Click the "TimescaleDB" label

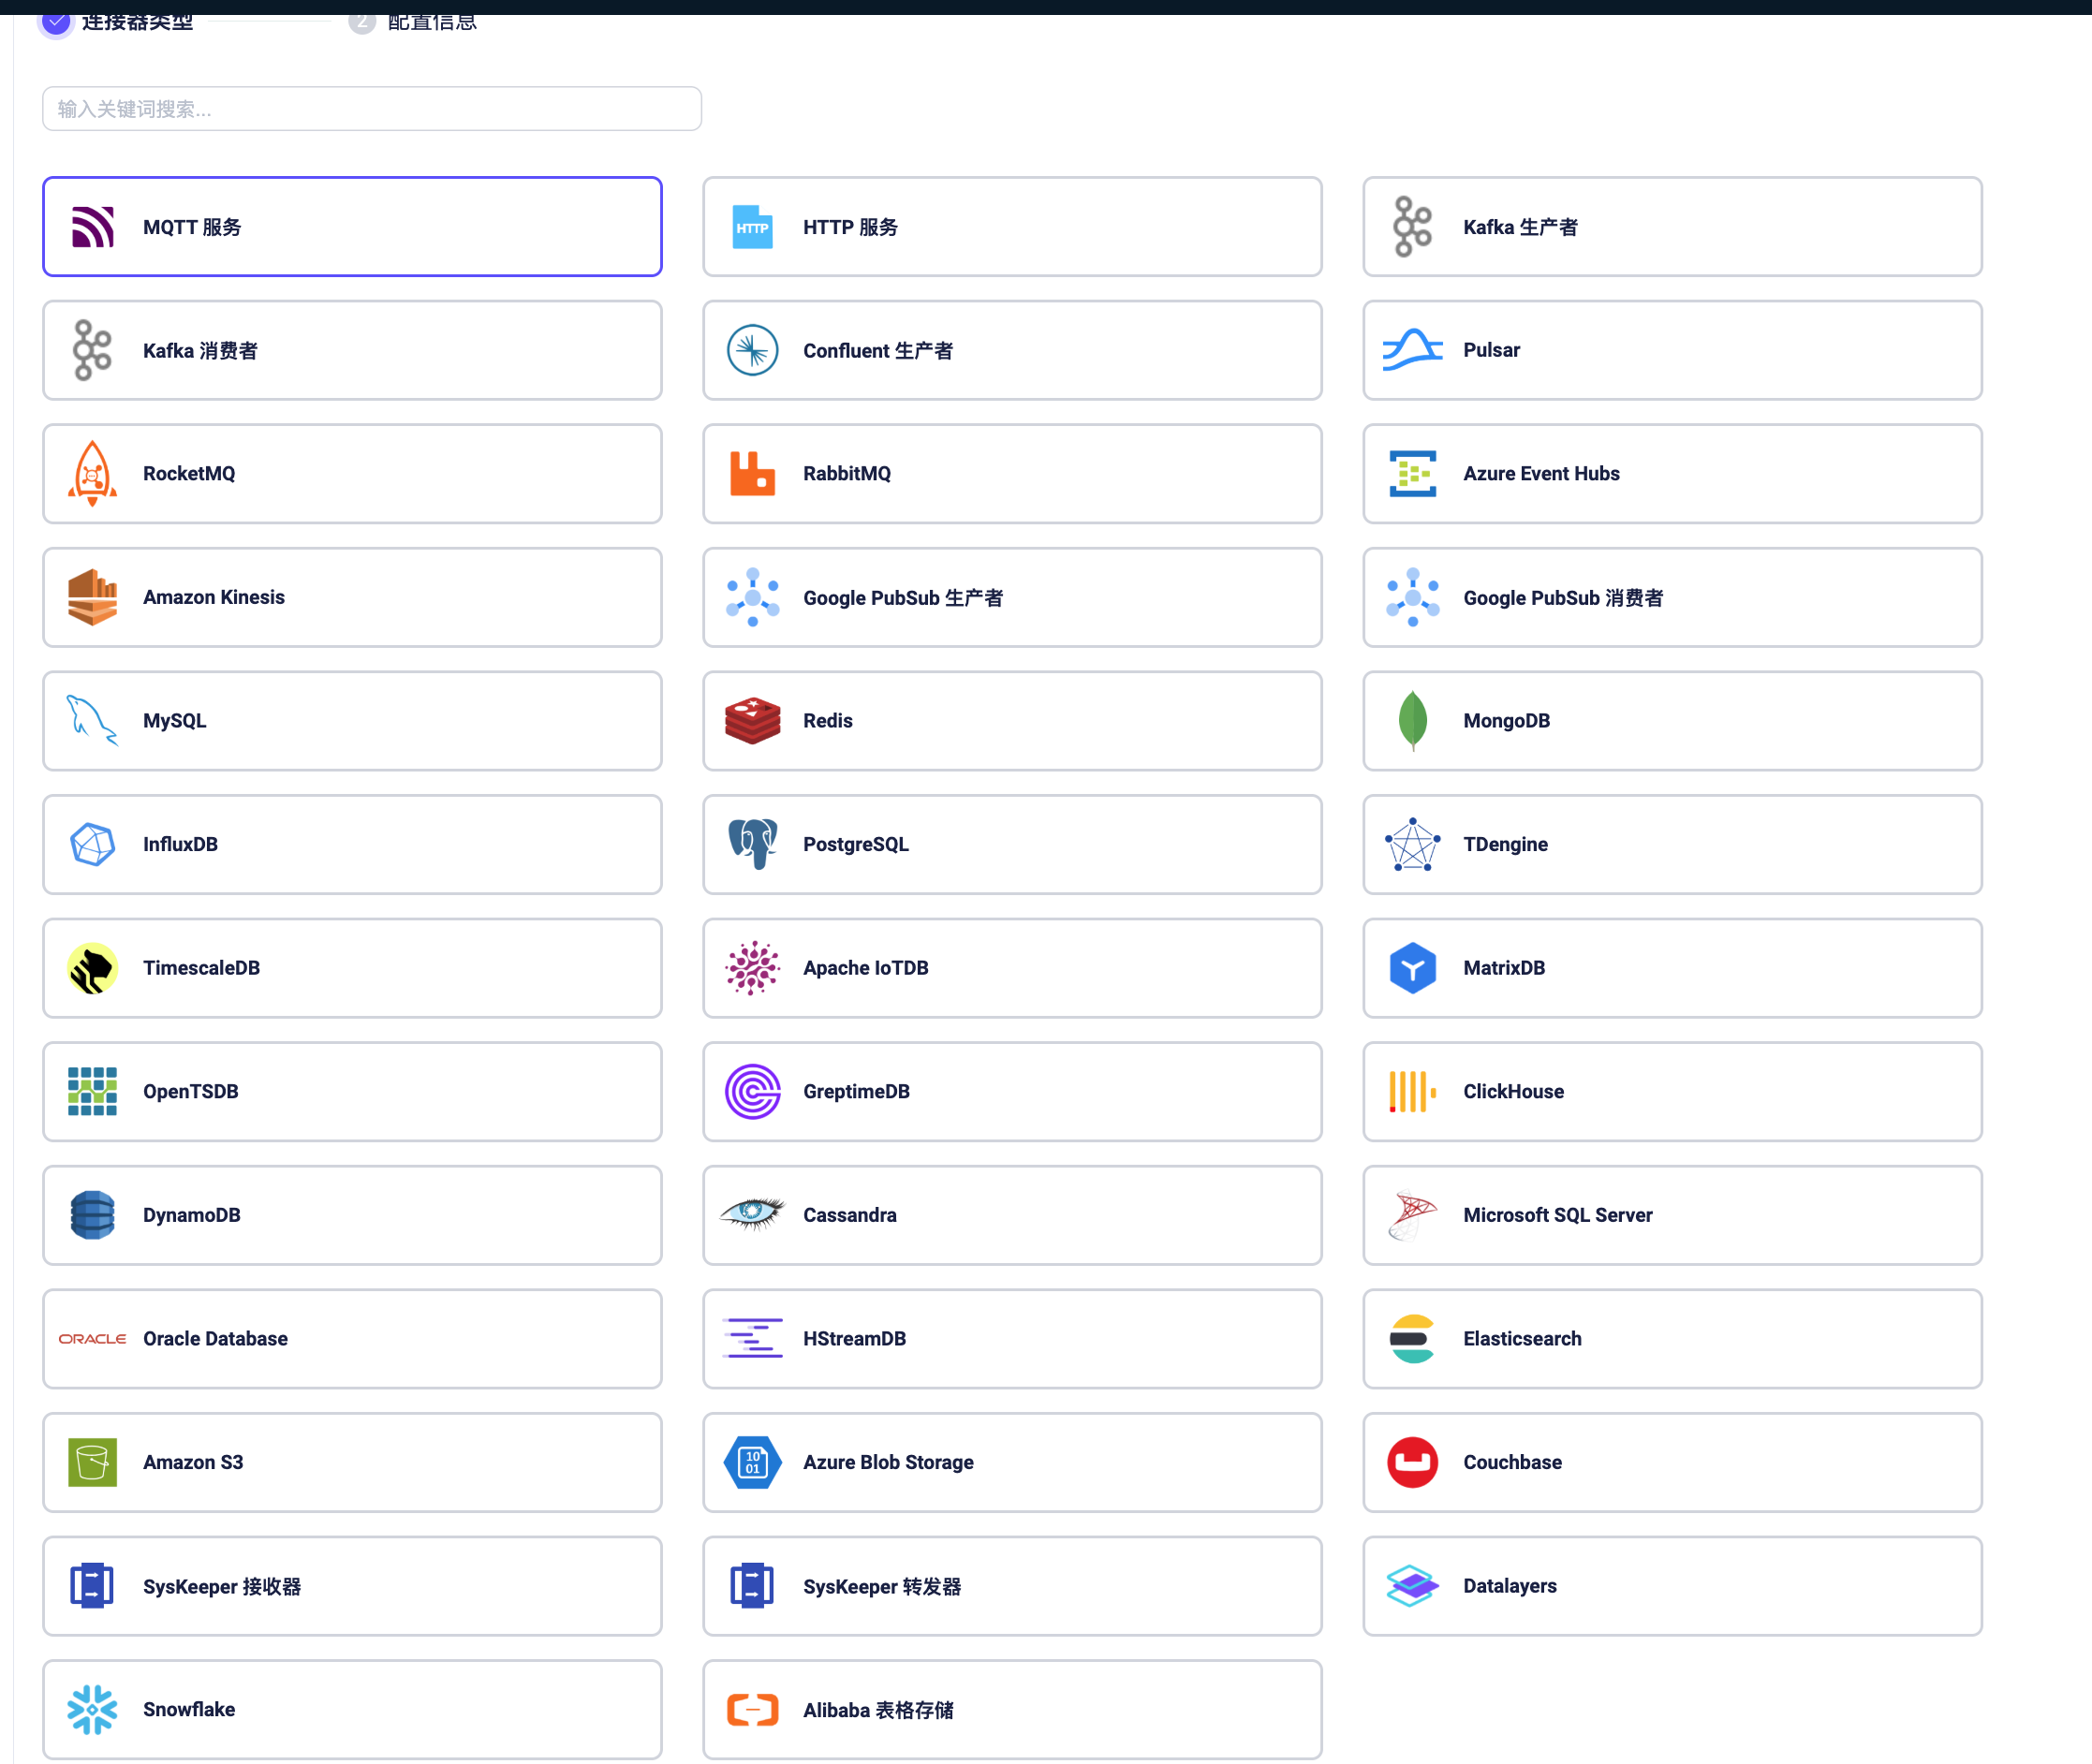tap(201, 968)
